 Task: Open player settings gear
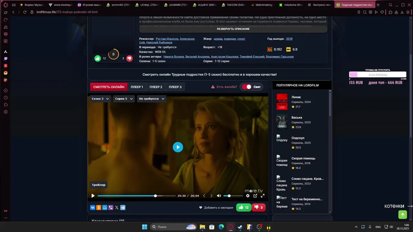248,196
